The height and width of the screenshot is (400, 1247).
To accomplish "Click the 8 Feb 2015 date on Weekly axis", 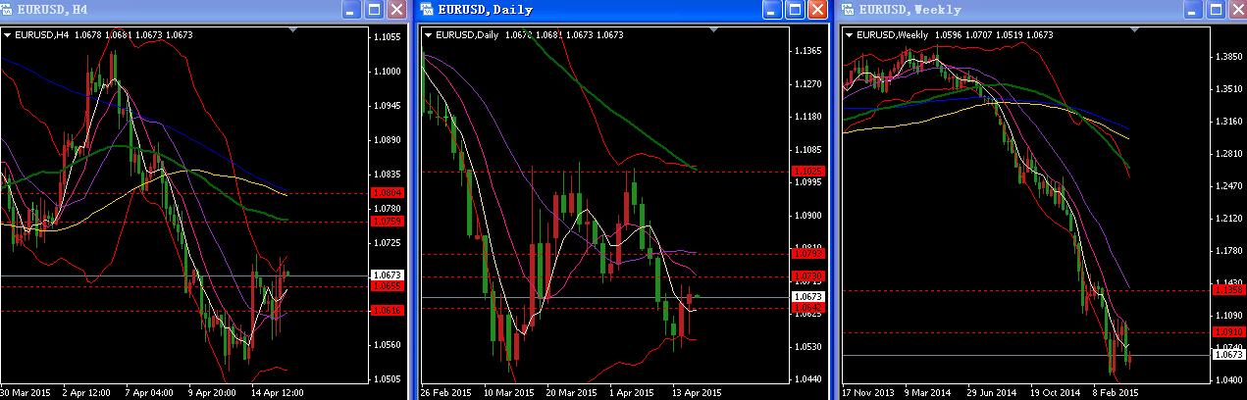I will [x=1117, y=392].
